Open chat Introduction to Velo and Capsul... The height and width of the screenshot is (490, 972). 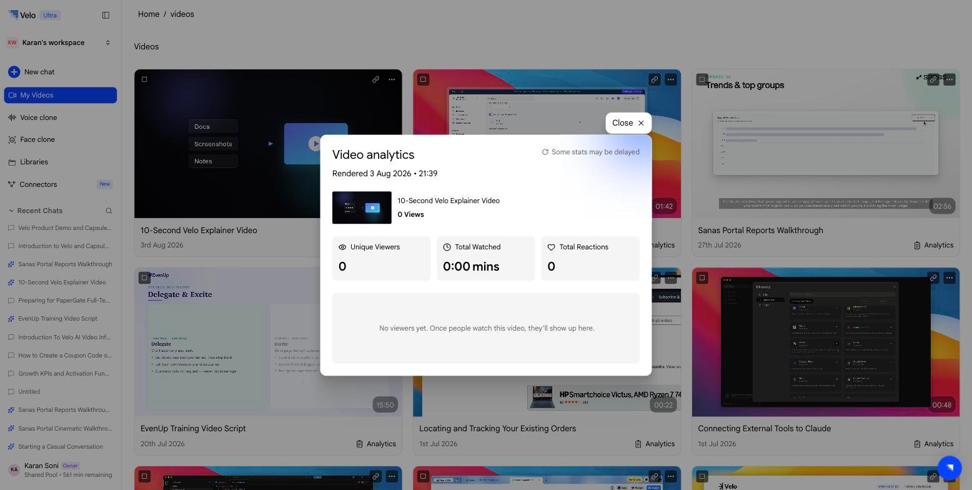pos(60,246)
